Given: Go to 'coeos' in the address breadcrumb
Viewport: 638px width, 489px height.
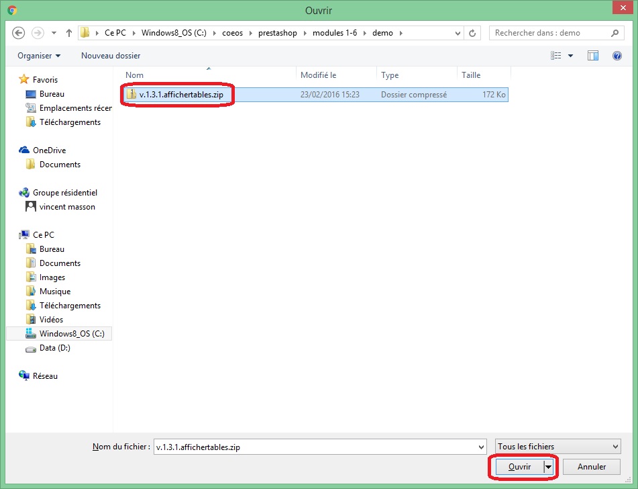Looking at the screenshot, I should click(x=232, y=33).
